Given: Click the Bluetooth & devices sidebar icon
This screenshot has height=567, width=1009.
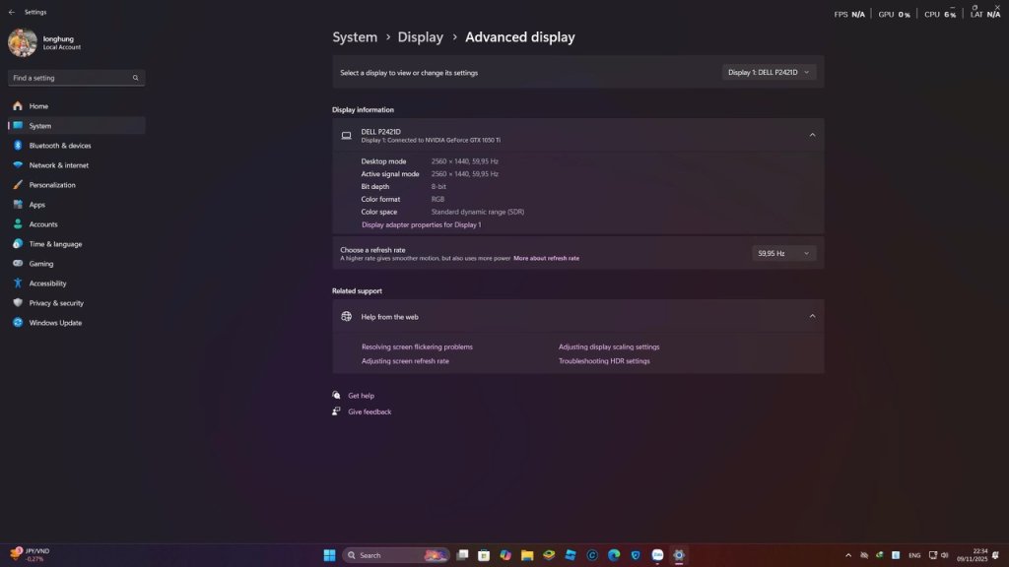Looking at the screenshot, I should pyautogui.click(x=18, y=146).
